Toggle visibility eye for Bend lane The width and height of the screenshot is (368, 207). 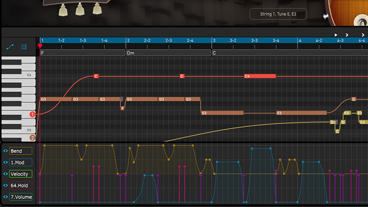pyautogui.click(x=6, y=151)
